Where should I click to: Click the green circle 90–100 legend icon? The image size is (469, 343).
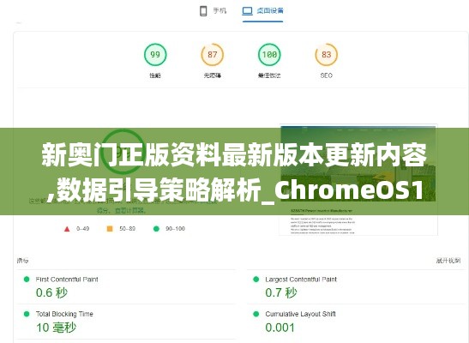point(156,229)
